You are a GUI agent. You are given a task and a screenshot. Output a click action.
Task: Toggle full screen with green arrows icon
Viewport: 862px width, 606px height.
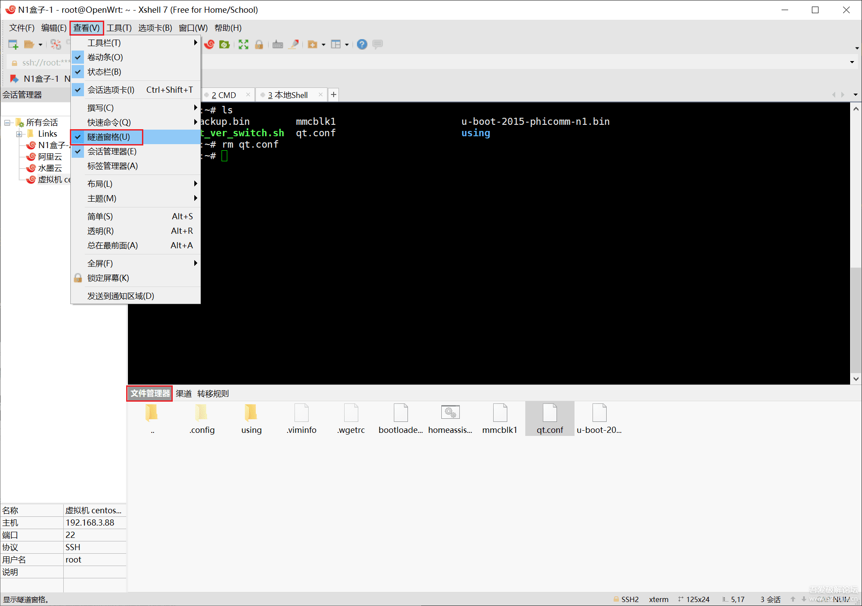click(x=244, y=44)
